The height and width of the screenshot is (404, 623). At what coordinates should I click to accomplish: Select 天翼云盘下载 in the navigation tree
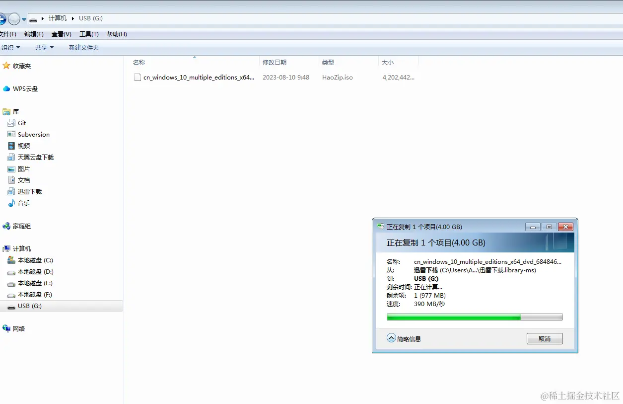coord(36,157)
